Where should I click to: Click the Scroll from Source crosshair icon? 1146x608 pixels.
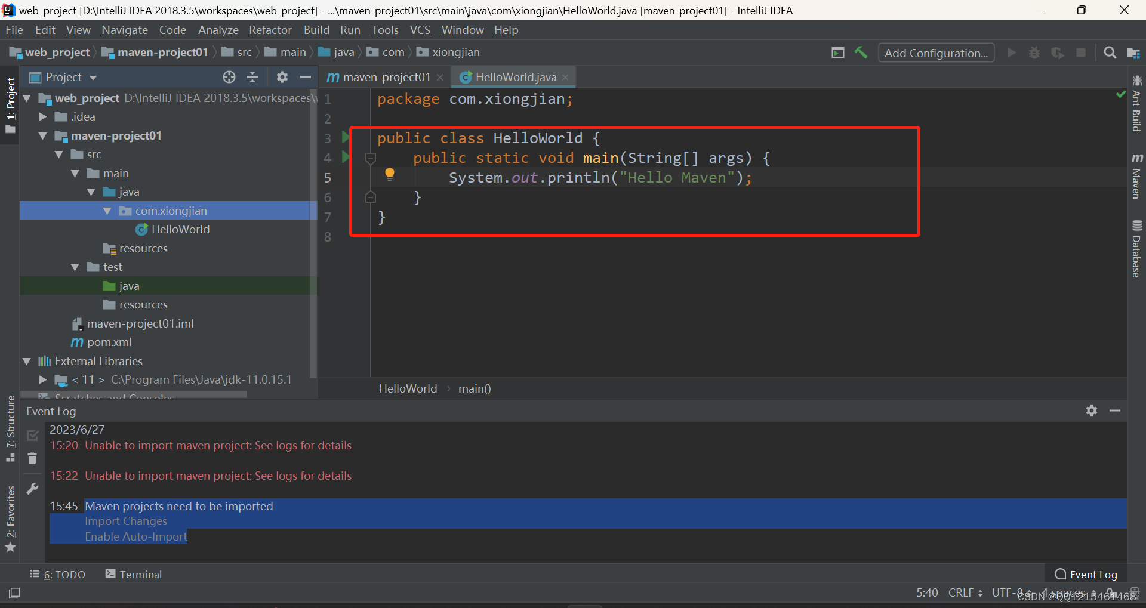coord(229,77)
